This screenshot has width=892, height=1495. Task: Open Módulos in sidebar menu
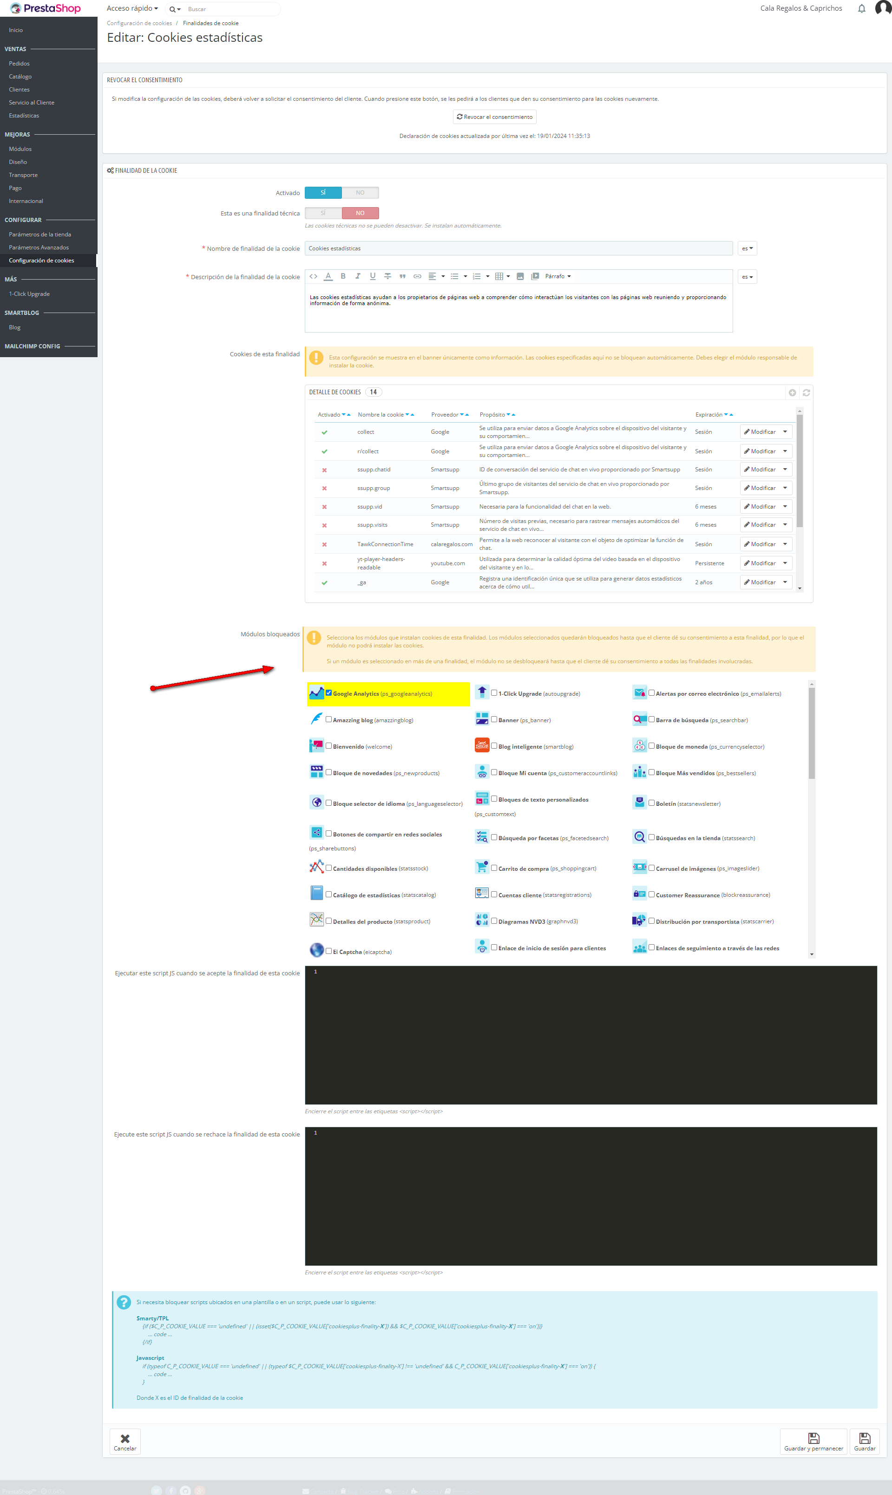pyautogui.click(x=20, y=149)
